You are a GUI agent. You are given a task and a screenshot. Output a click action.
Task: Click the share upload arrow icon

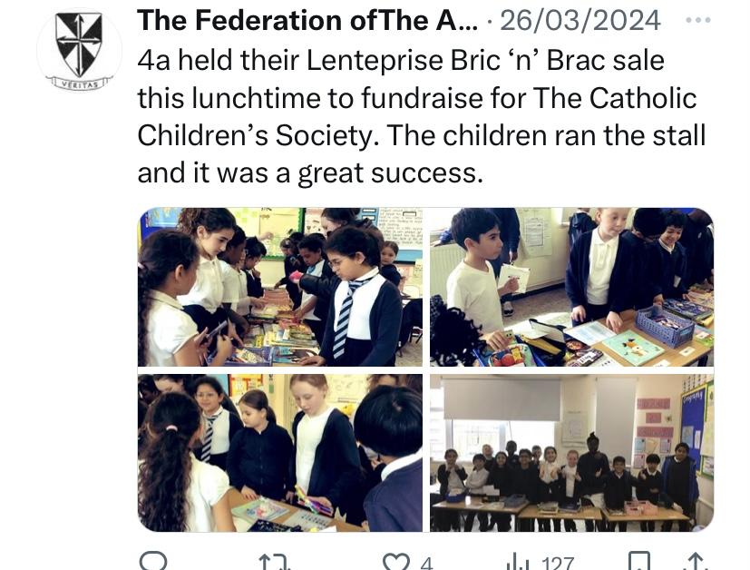[696, 561]
